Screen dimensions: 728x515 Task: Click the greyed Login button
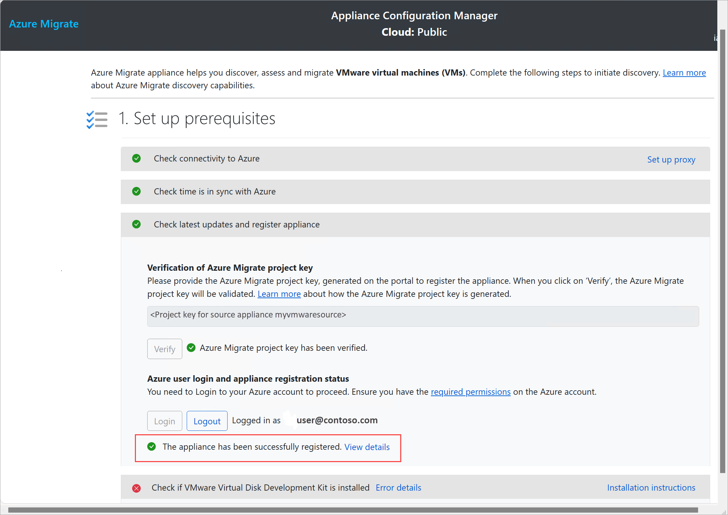tap(164, 421)
